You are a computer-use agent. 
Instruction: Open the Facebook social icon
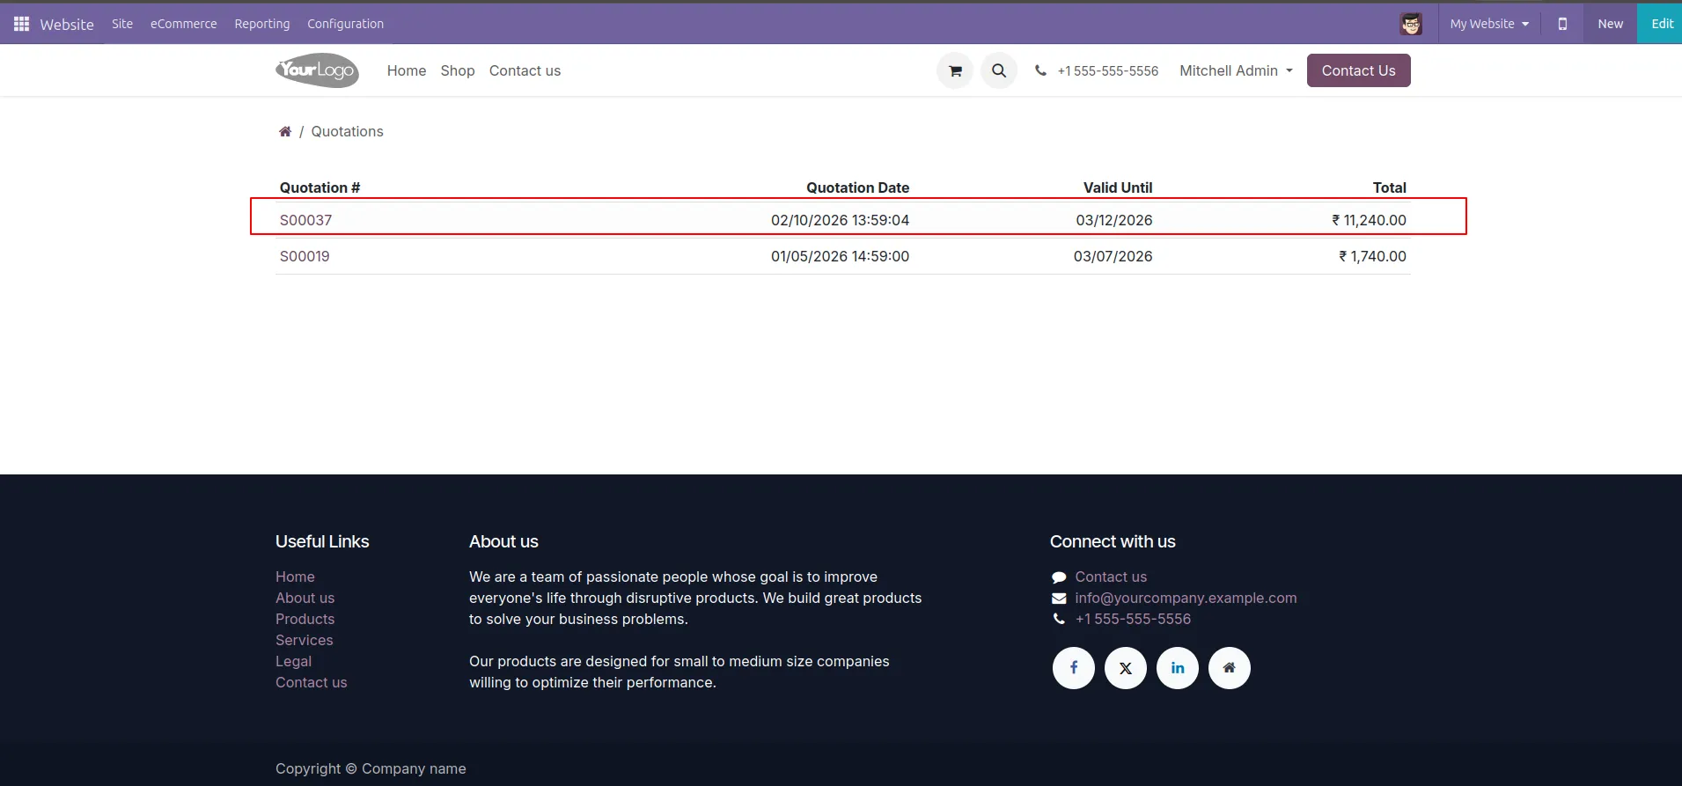click(1074, 668)
